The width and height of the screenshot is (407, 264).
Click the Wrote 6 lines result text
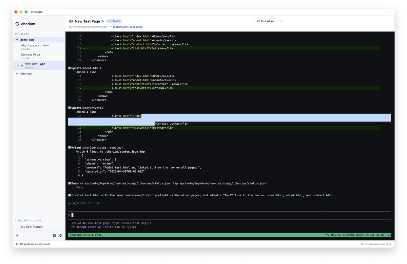tap(111, 152)
